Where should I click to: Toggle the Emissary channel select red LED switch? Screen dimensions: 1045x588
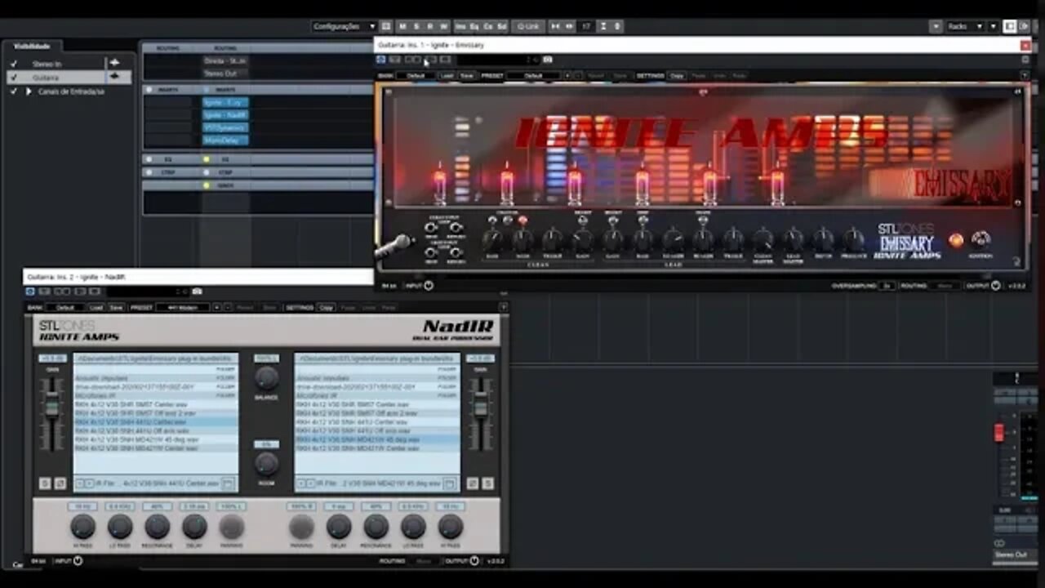click(x=522, y=220)
